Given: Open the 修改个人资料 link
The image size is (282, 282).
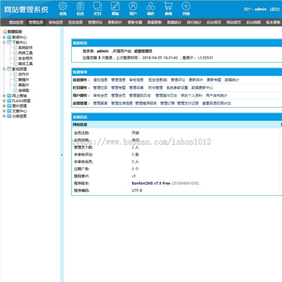Looking at the screenshot, I should coord(191,96).
